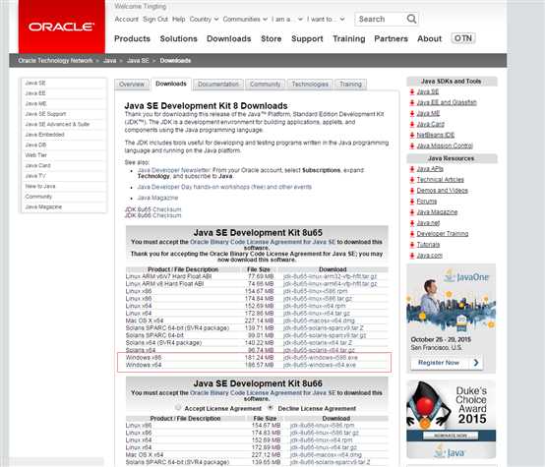Viewport: 545px width, 467px height.
Task: Open the Store menu
Action: point(272,38)
